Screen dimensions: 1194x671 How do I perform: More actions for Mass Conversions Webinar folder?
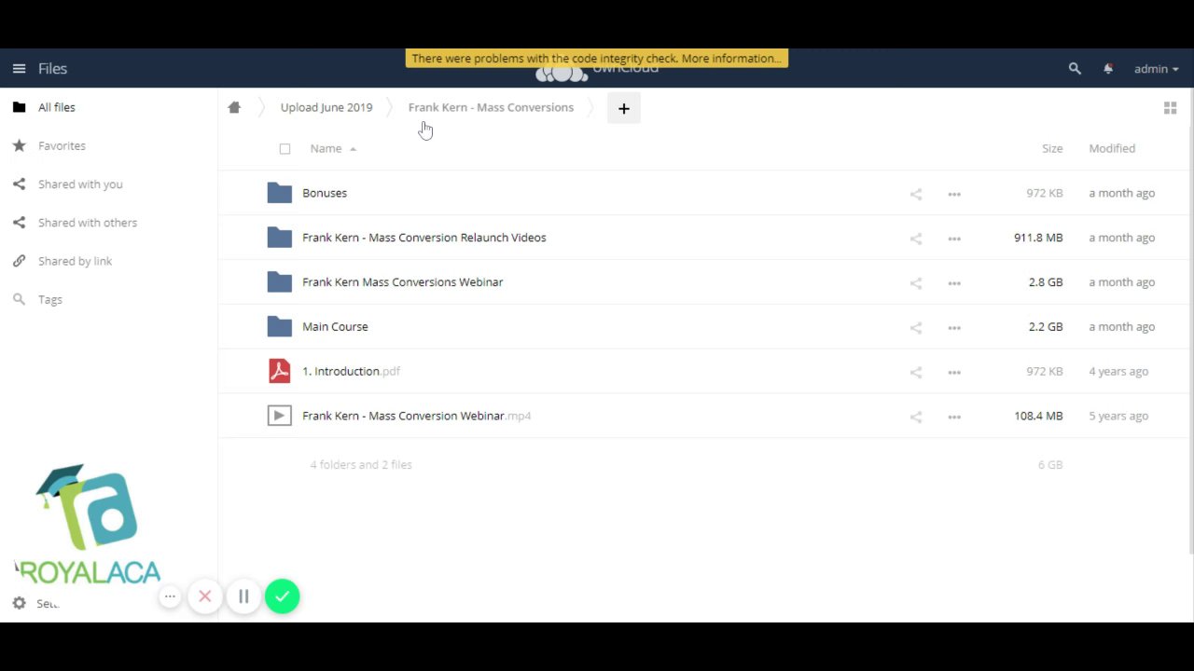coord(954,283)
